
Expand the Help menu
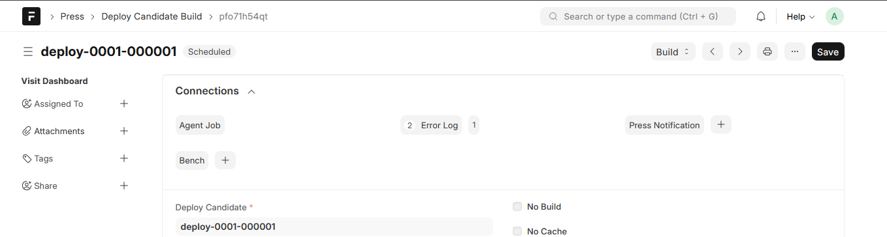[x=800, y=16]
